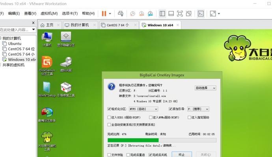The width and height of the screenshot is (272, 157).
Task: Click the 关闭(C) button
Action: tap(206, 155)
